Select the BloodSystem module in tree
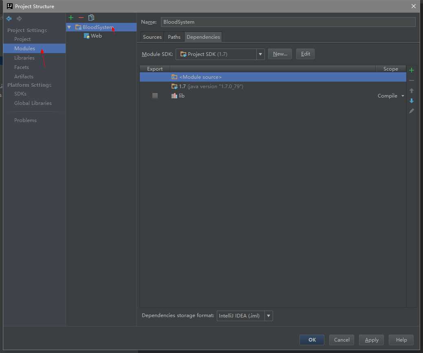 (x=101, y=27)
